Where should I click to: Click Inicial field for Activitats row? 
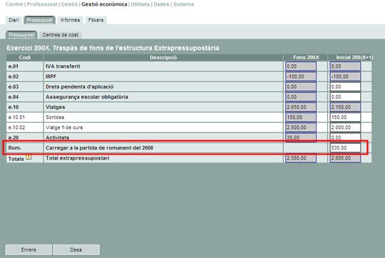[x=345, y=138]
